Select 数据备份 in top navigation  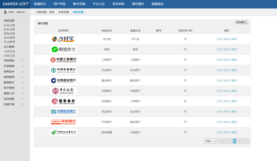pos(158,4)
